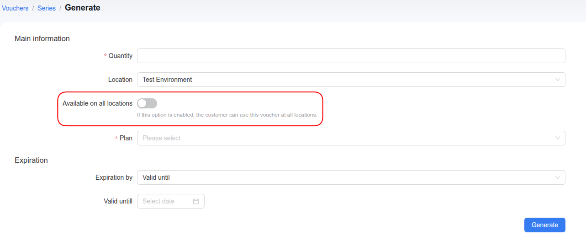Toggle Available on all locations switch

(x=147, y=103)
